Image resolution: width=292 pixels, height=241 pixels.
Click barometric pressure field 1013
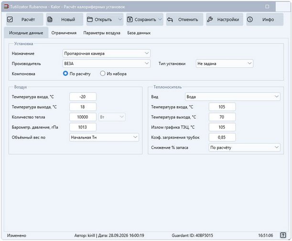click(x=83, y=127)
